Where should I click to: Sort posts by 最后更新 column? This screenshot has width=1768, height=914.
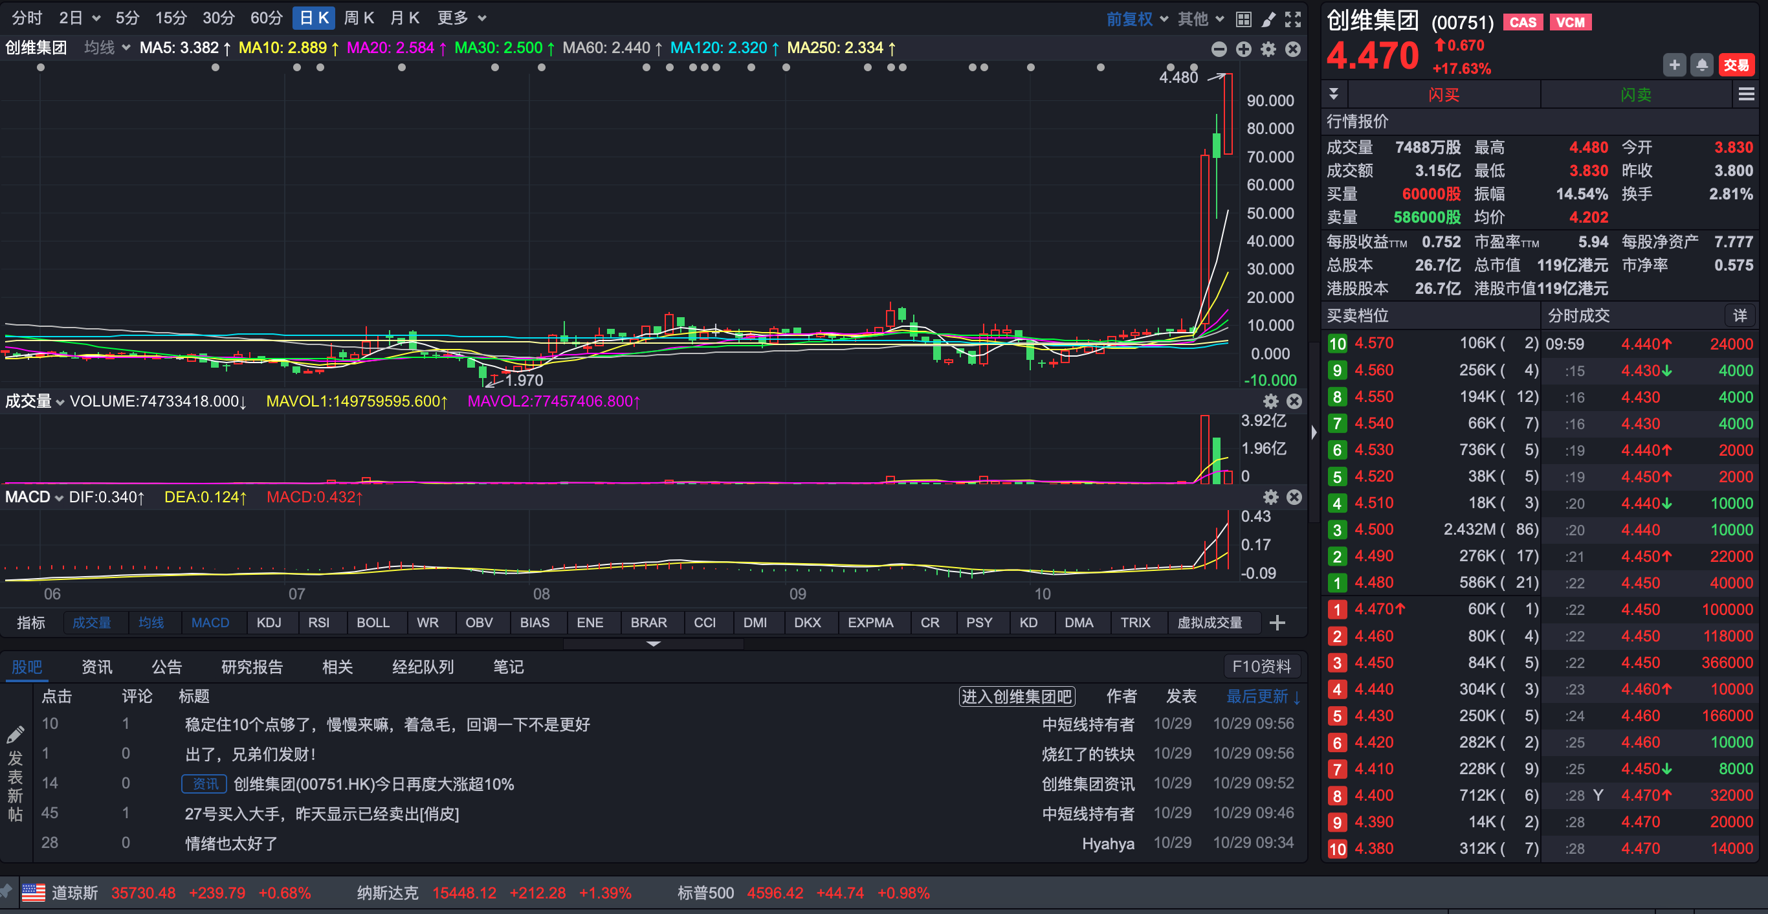point(1263,697)
